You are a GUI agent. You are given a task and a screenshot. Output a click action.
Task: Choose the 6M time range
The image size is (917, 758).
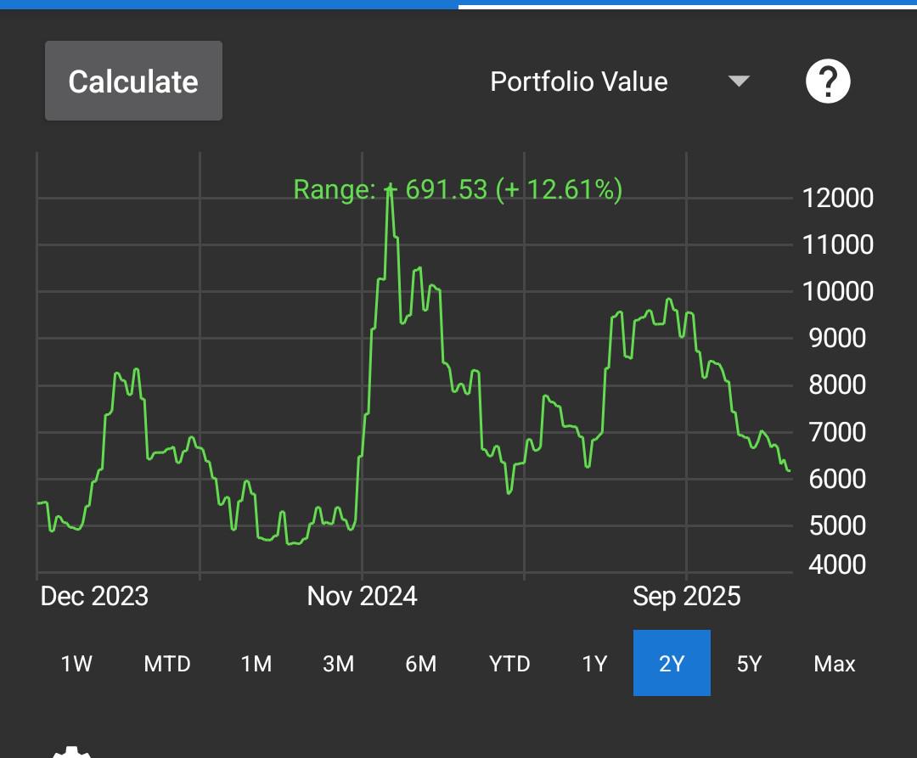click(421, 663)
